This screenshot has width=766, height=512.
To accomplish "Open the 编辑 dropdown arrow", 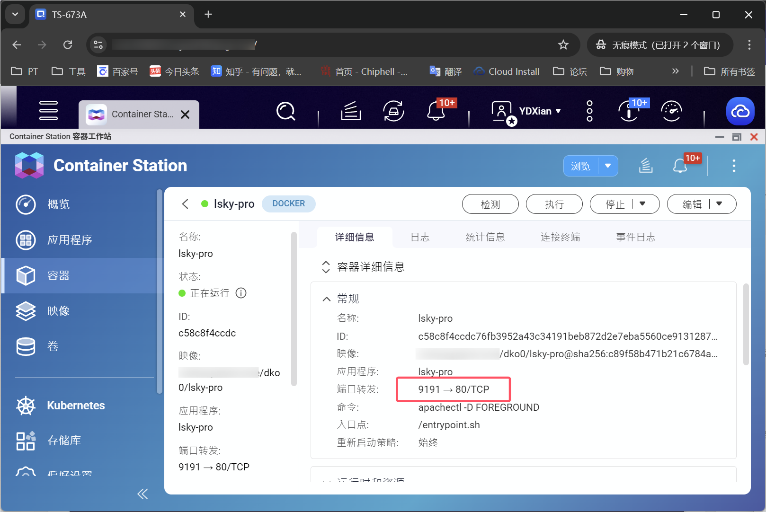I will [x=719, y=204].
